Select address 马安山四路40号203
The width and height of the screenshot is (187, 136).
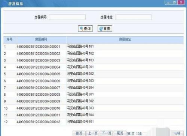click(80, 81)
